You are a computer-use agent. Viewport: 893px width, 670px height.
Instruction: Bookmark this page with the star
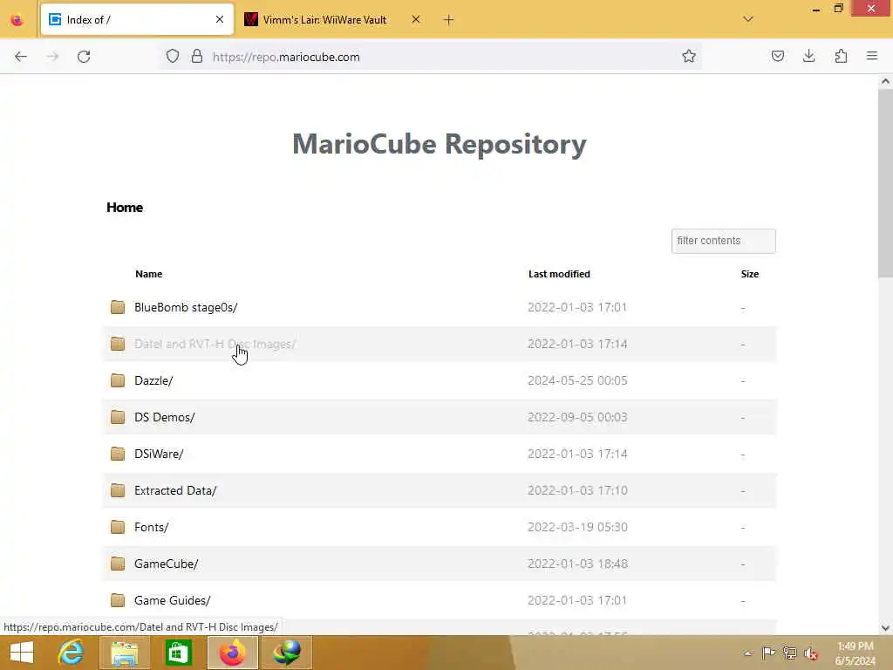tap(689, 57)
